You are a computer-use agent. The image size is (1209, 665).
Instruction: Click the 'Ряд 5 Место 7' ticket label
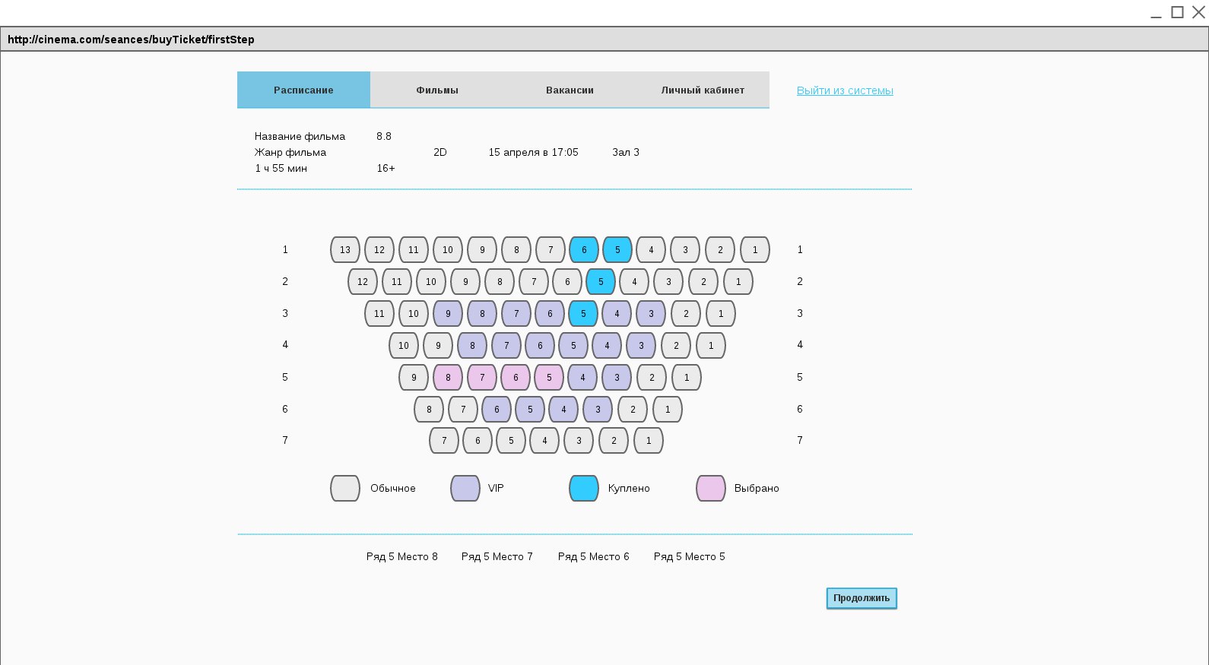pos(497,556)
